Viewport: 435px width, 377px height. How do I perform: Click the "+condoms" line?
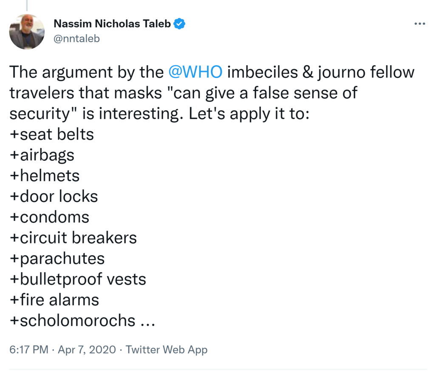49,217
